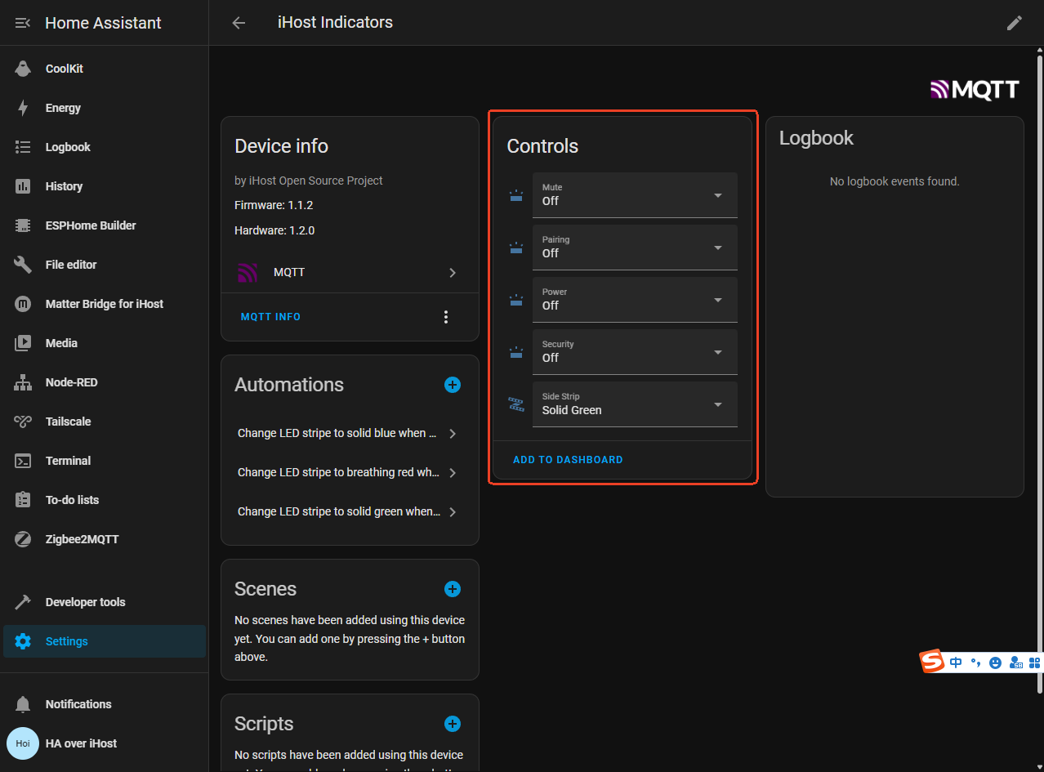Click the pencil edit icon
Image resolution: width=1044 pixels, height=772 pixels.
point(1014,23)
